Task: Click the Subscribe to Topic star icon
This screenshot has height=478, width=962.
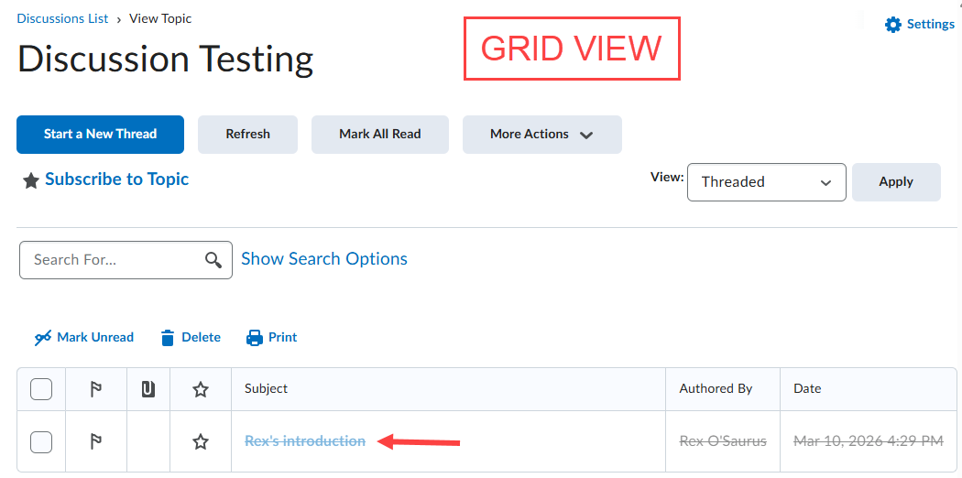Action: 31,180
